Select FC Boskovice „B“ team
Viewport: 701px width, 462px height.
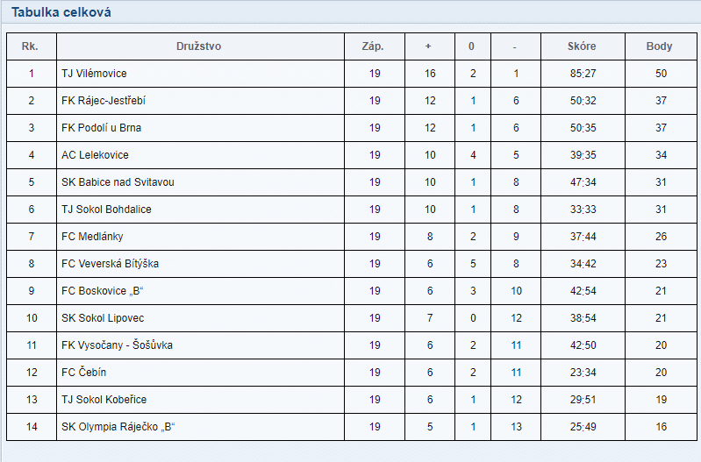click(x=103, y=291)
